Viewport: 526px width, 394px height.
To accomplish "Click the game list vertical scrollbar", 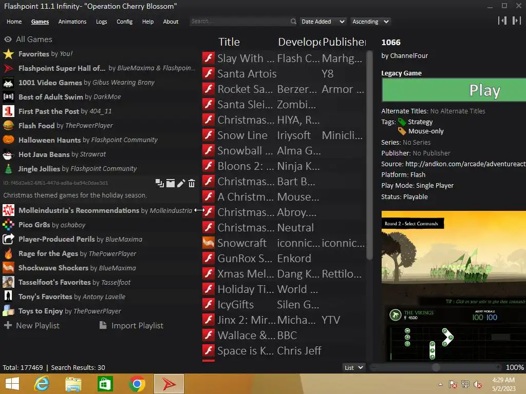I will pos(369,155).
